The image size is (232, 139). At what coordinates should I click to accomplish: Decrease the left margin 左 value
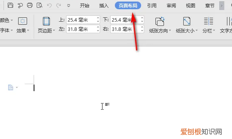(98, 31)
